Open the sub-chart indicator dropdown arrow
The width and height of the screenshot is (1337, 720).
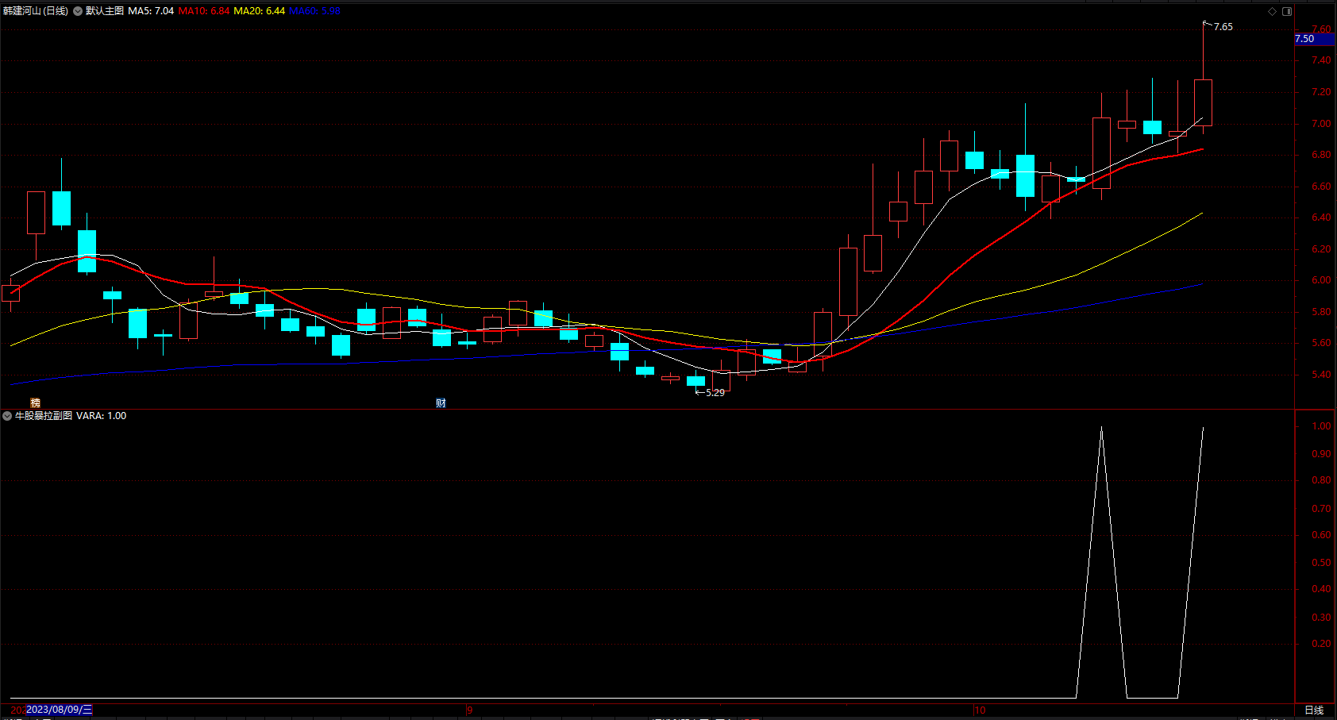pos(7,416)
